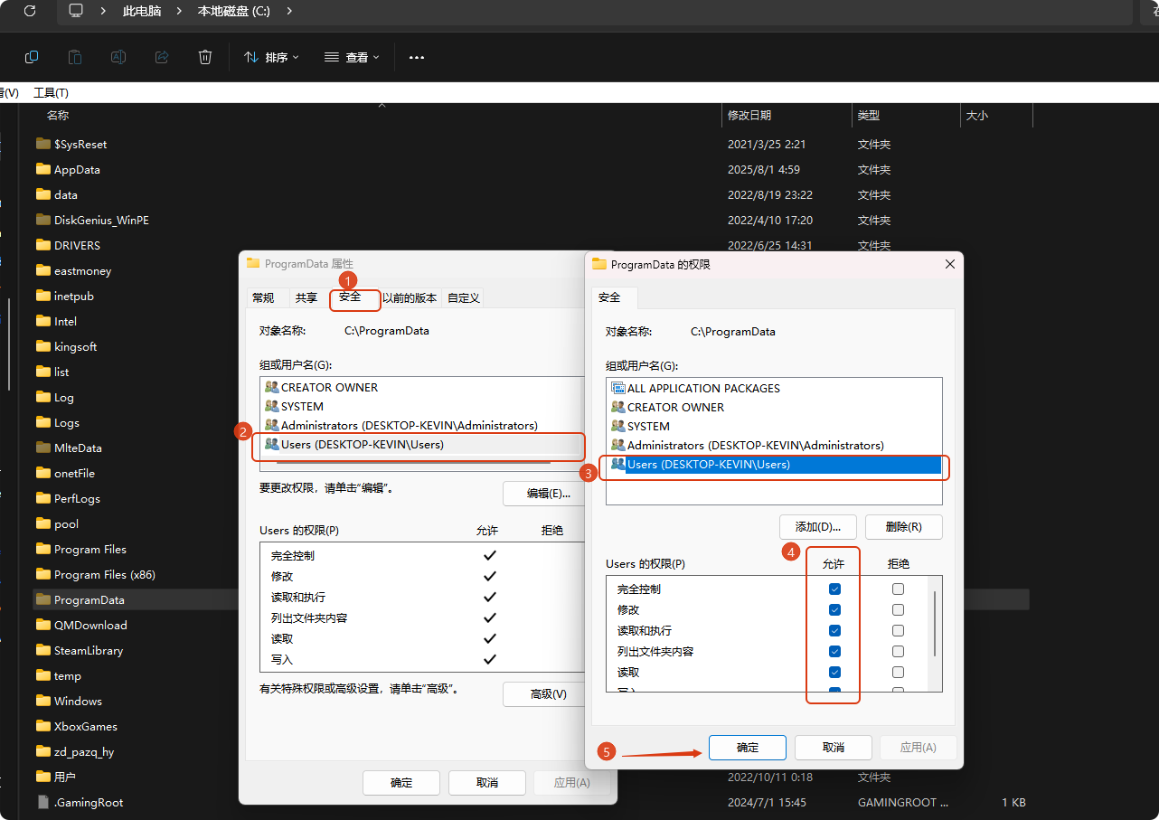This screenshot has height=820, width=1159.
Task: Click the 添加(D)... button
Action: coord(818,527)
